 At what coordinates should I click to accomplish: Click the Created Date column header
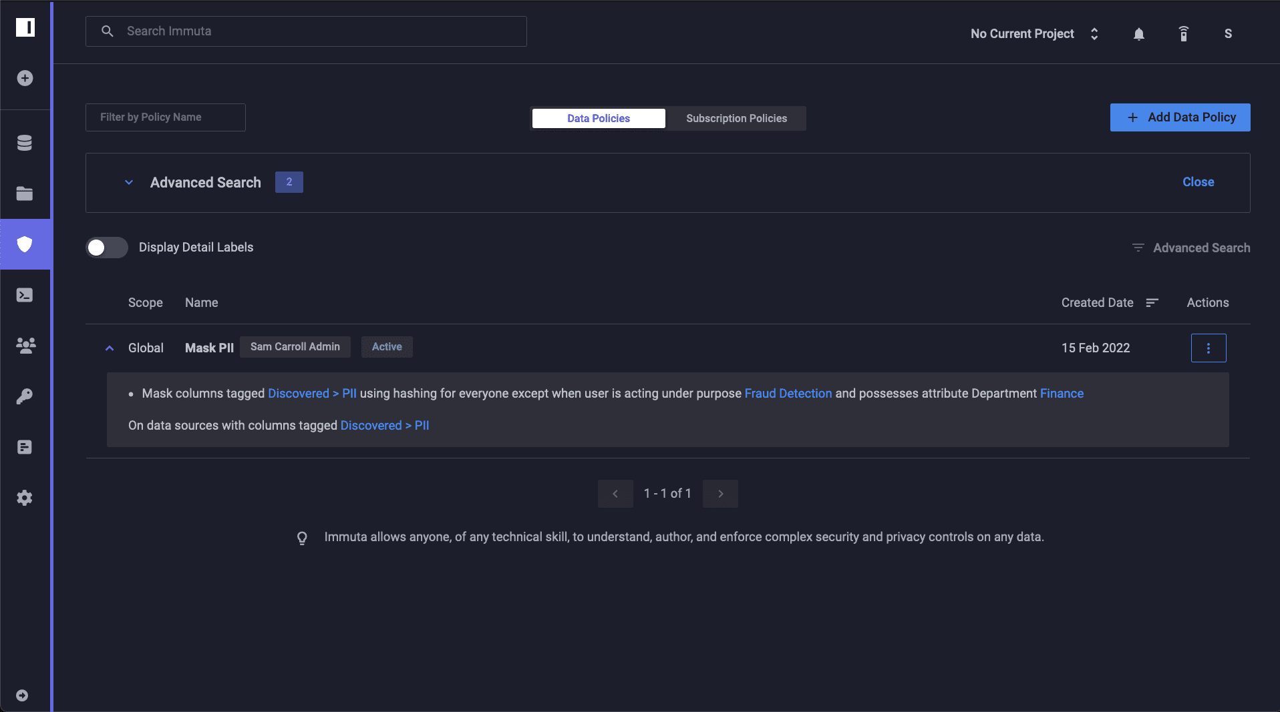coord(1097,303)
